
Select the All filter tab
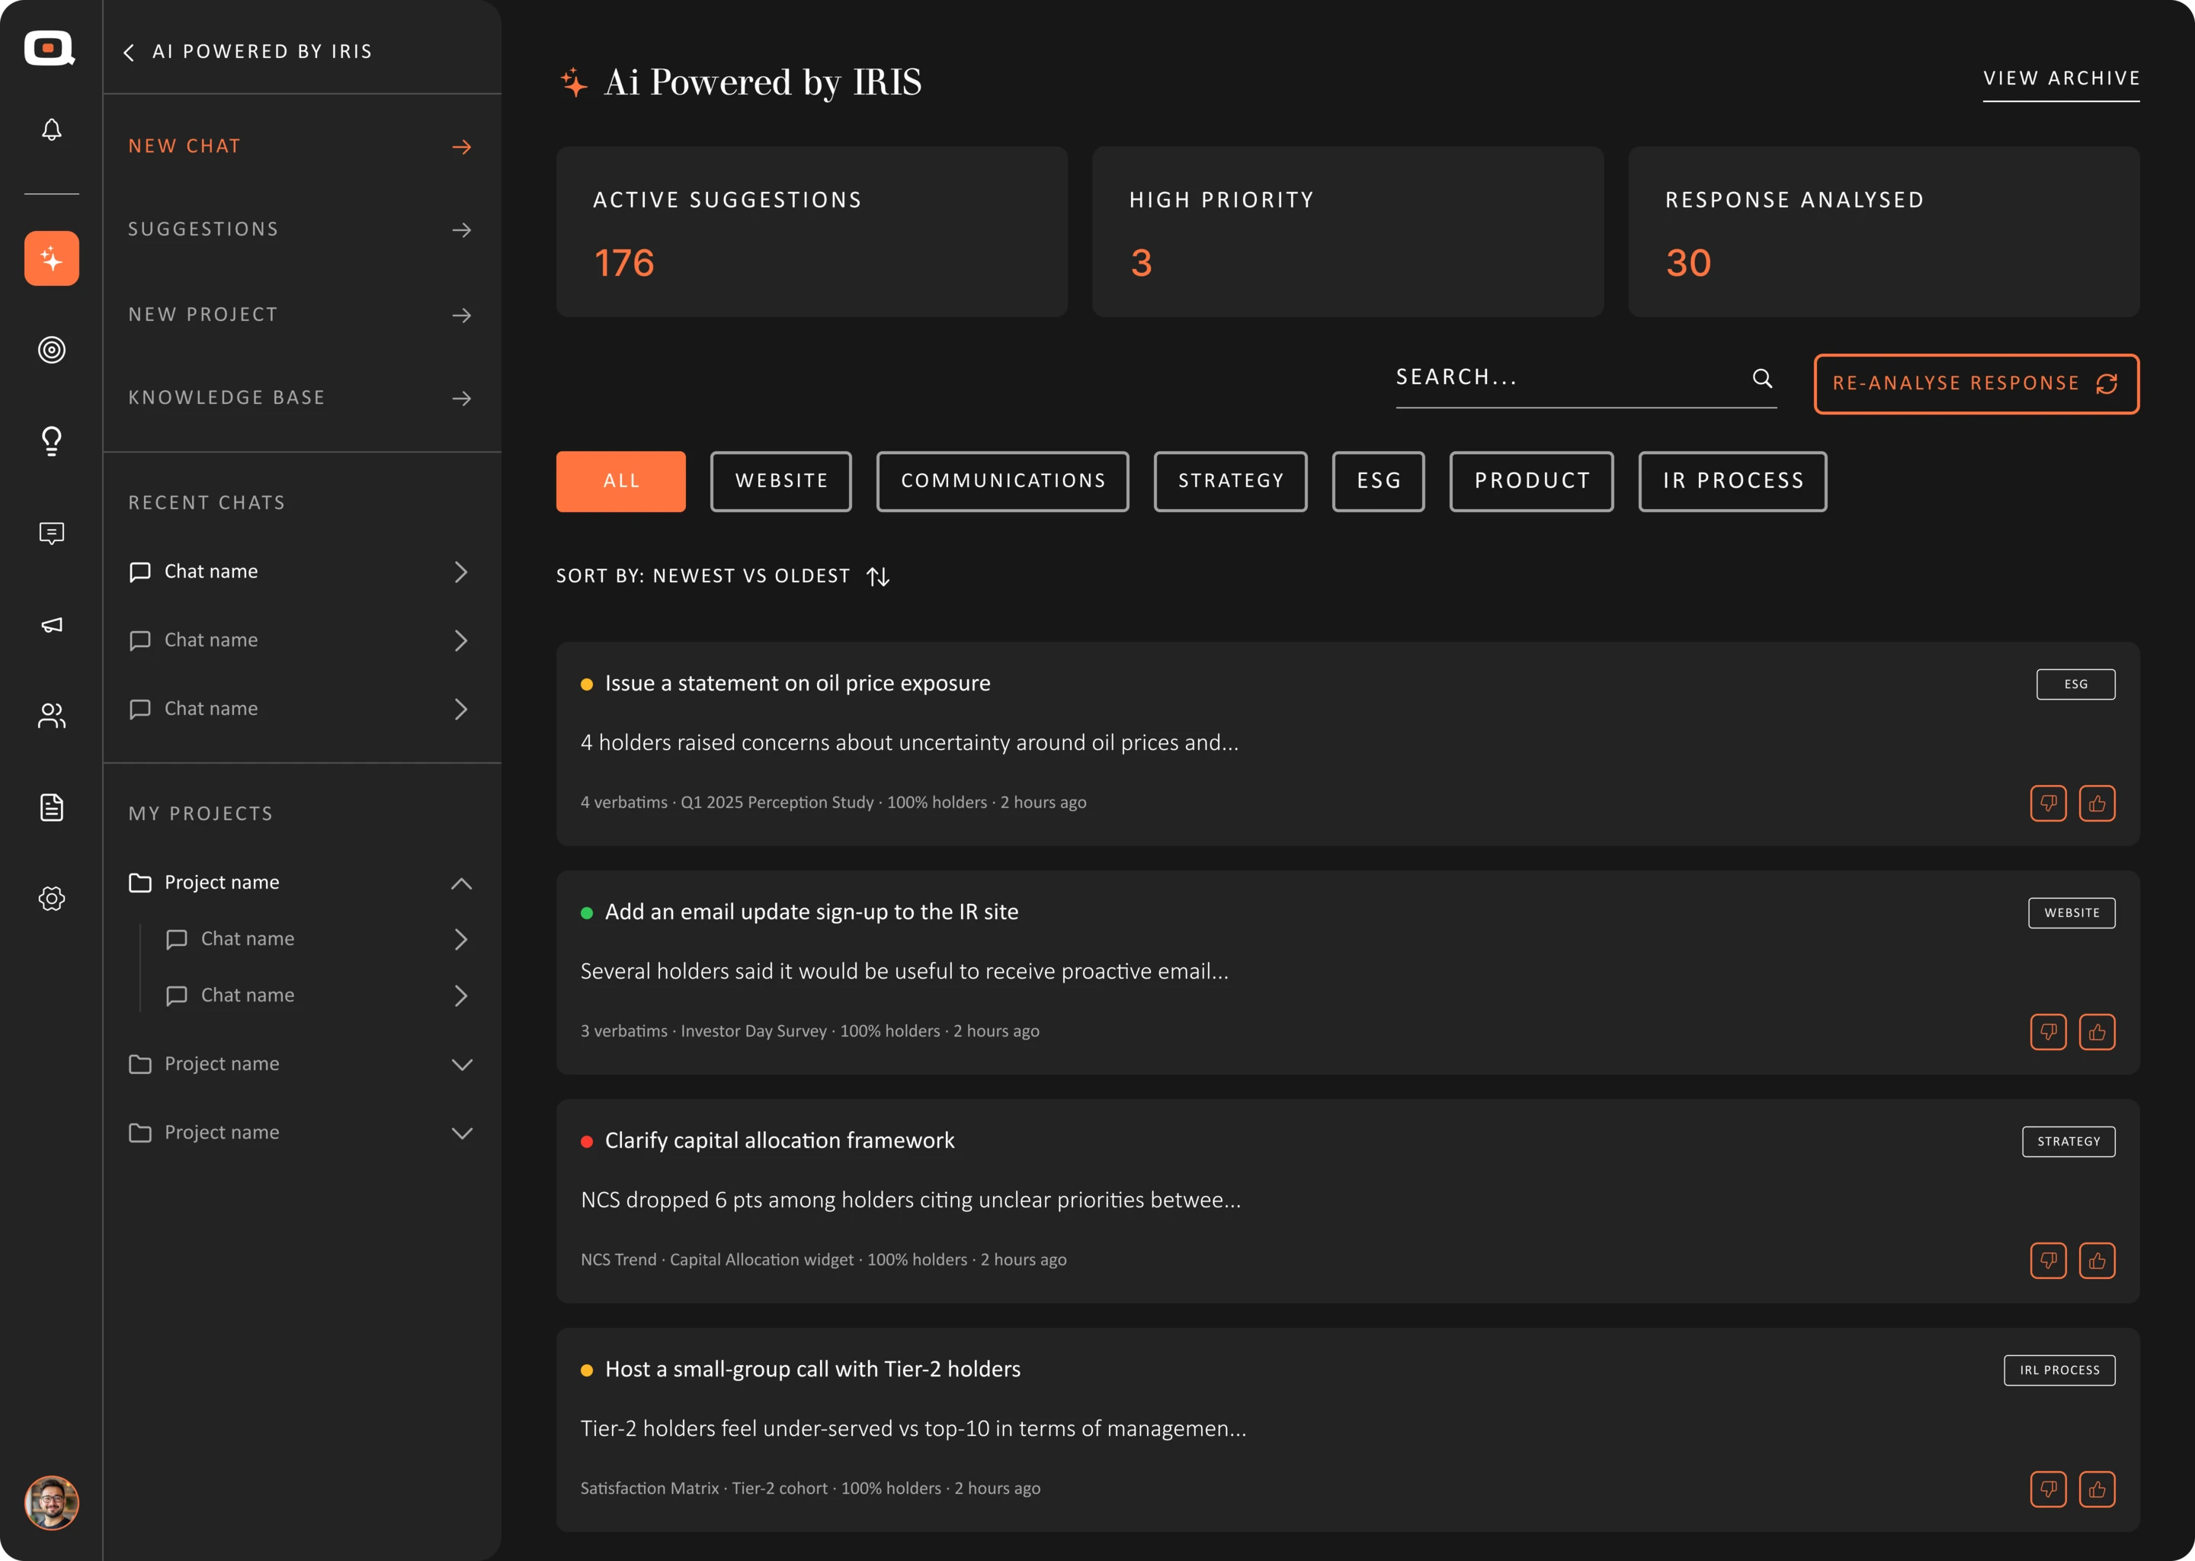[621, 481]
